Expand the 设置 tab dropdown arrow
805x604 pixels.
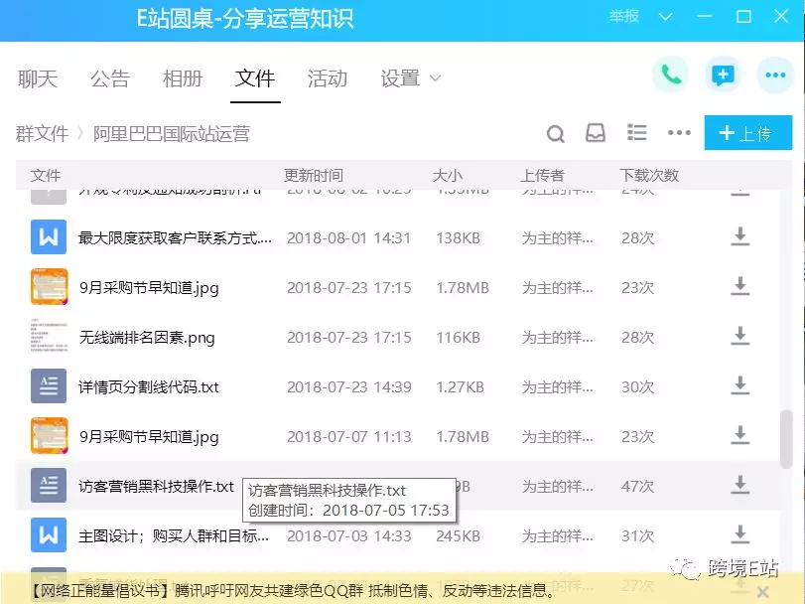coord(435,78)
